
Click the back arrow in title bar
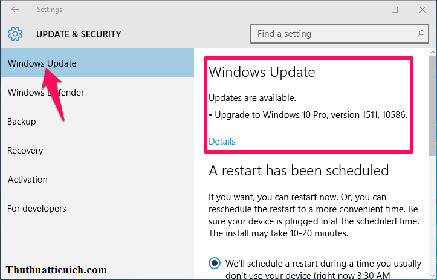pos(15,10)
